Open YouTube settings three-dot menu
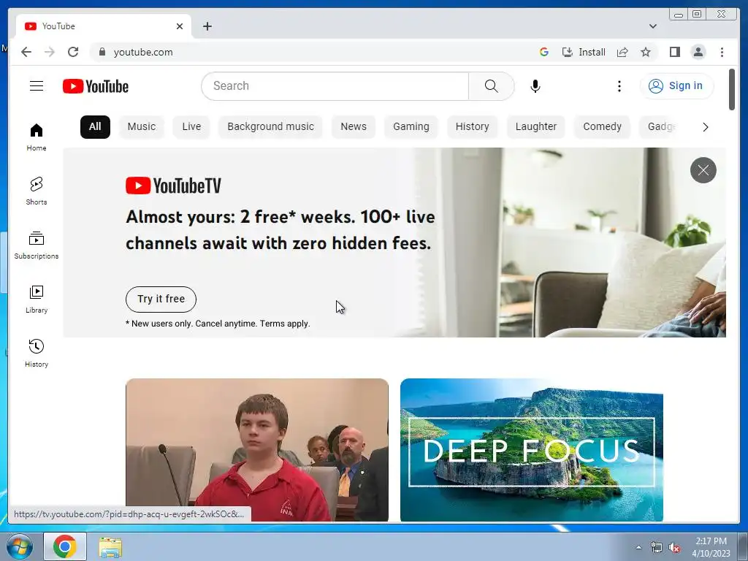The width and height of the screenshot is (748, 561). pyautogui.click(x=619, y=86)
